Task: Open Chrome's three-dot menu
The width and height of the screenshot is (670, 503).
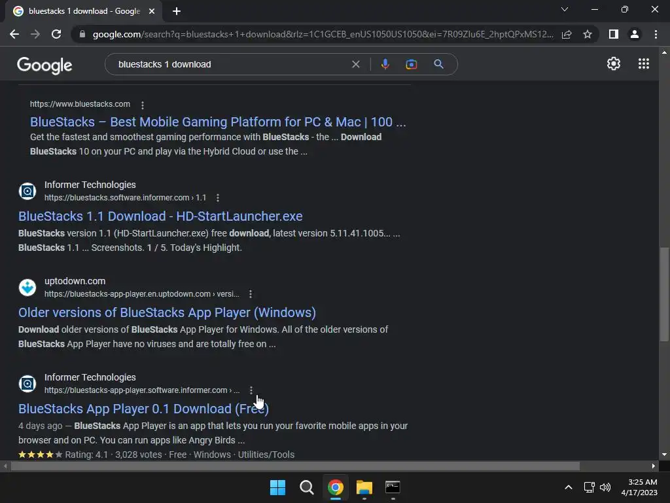Action: tap(656, 34)
